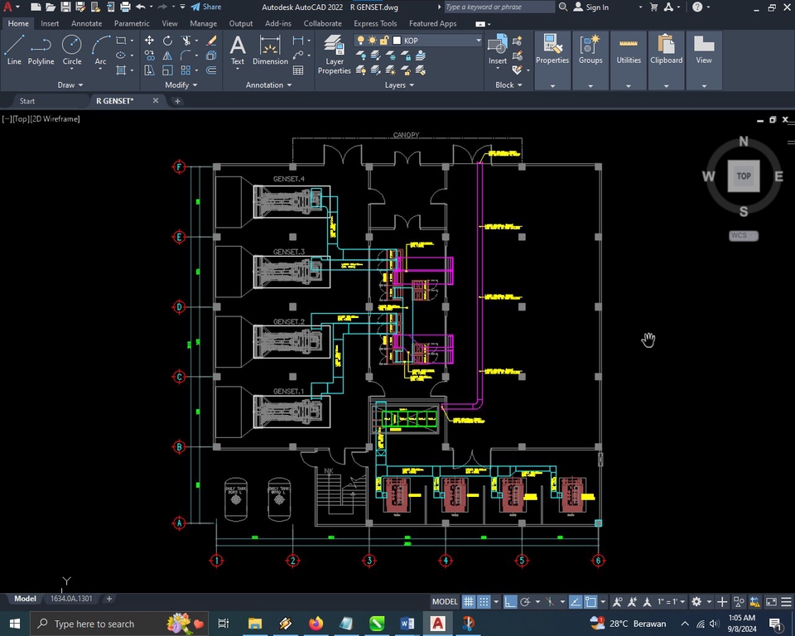Click the Save icon in quick access toolbar

tap(65, 7)
